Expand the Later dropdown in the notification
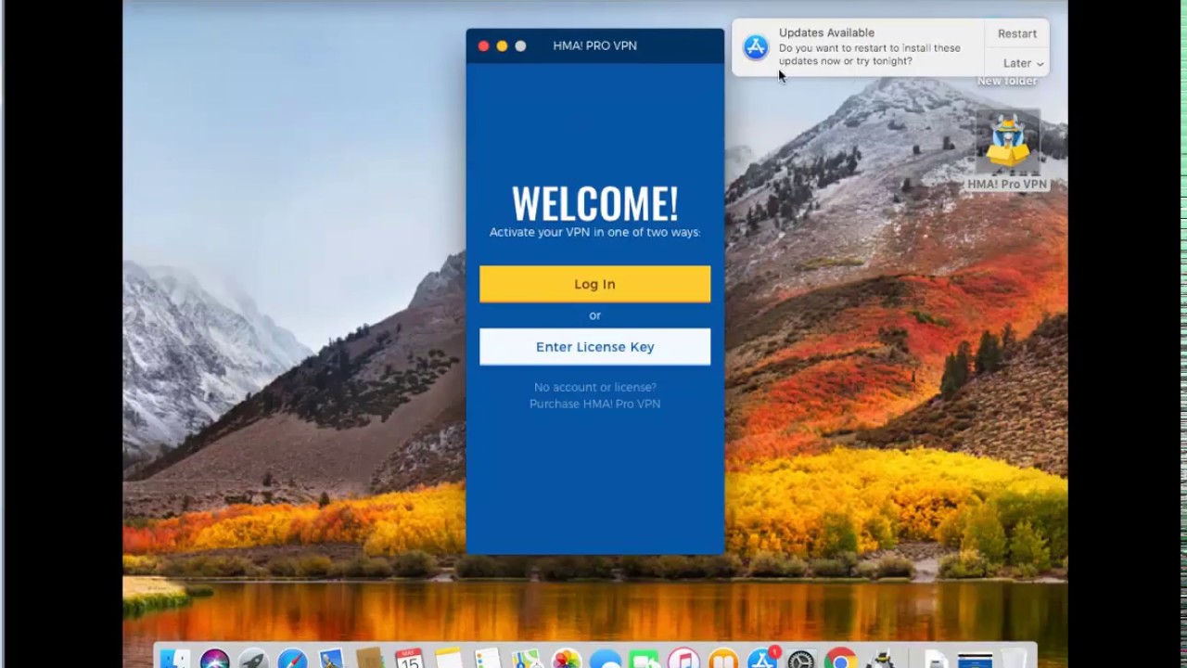 (x=1023, y=63)
